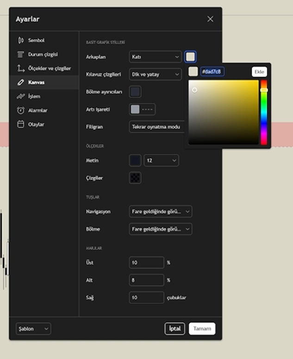
Task: Go to the İşlem section
Action: (44, 96)
